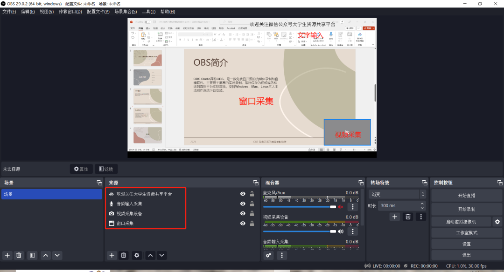Add a new scene with plus icon
Image resolution: width=504 pixels, height=272 pixels.
pyautogui.click(x=7, y=255)
